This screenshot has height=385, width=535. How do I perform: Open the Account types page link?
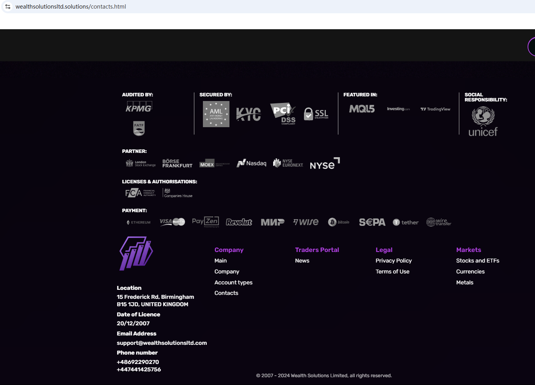233,282
